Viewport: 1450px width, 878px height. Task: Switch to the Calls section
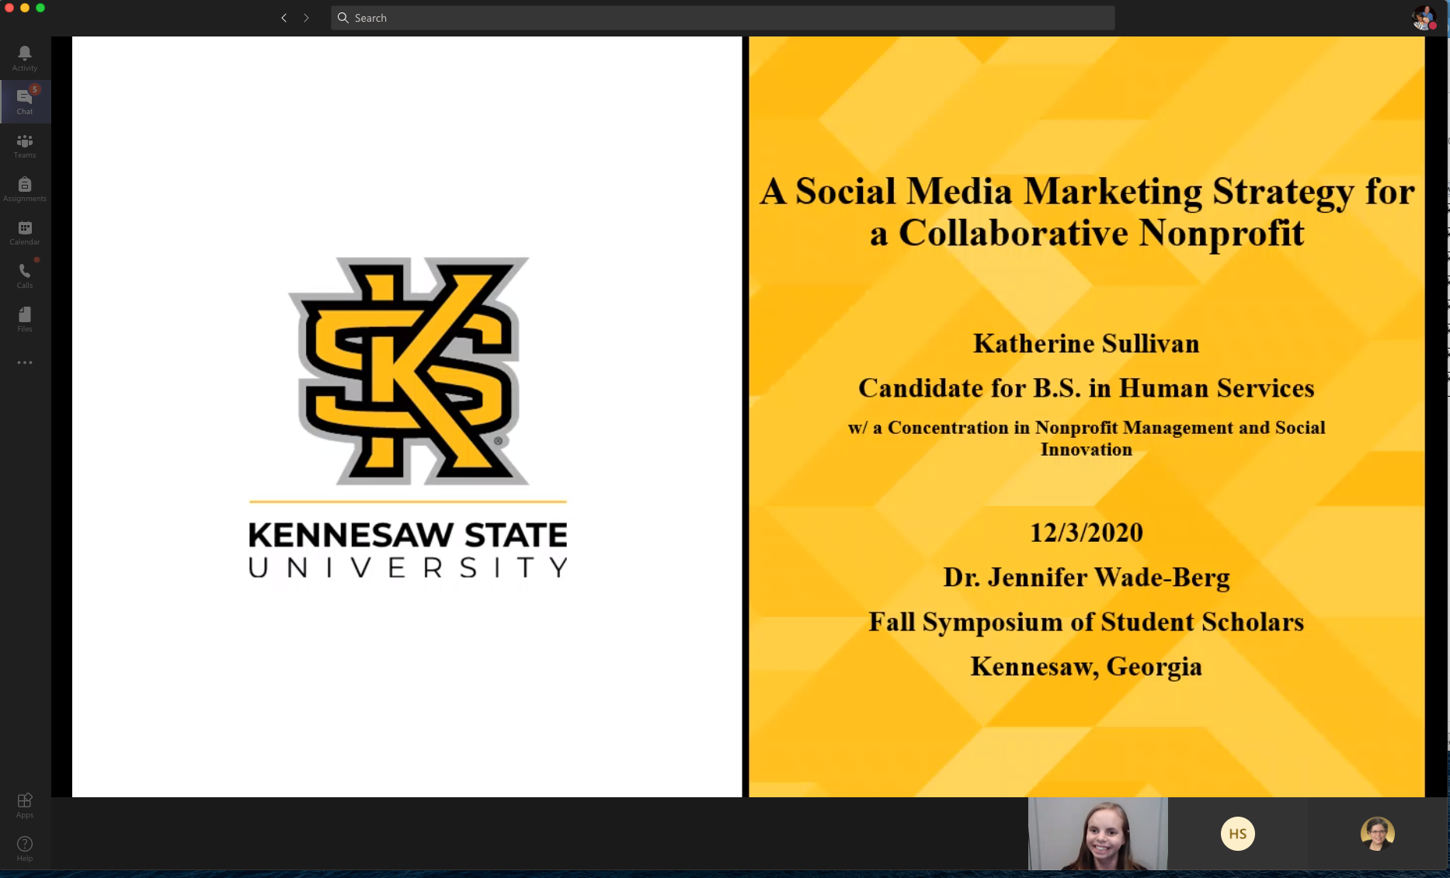coord(25,275)
